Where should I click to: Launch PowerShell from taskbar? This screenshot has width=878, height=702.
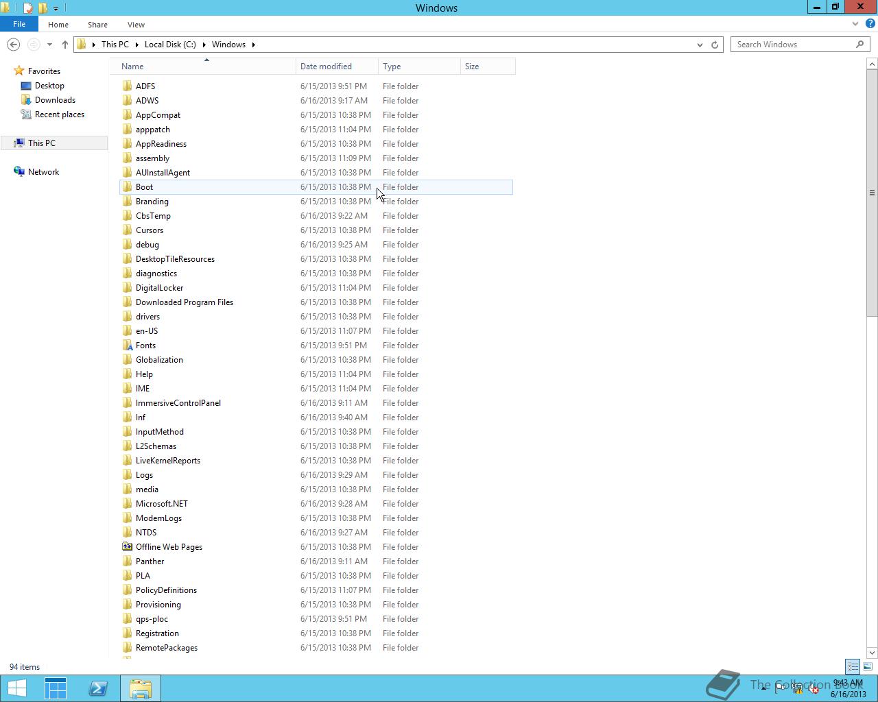pos(98,688)
